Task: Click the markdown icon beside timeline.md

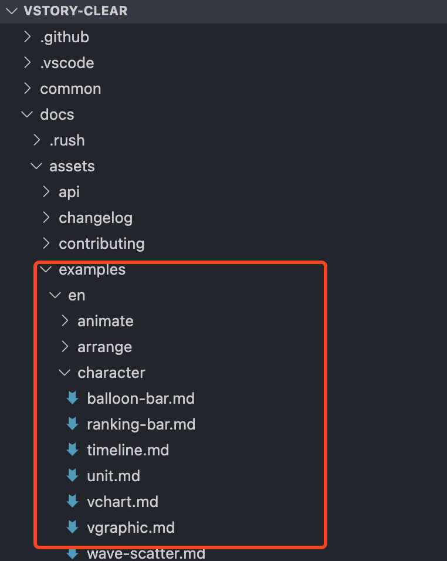Action: tap(73, 450)
